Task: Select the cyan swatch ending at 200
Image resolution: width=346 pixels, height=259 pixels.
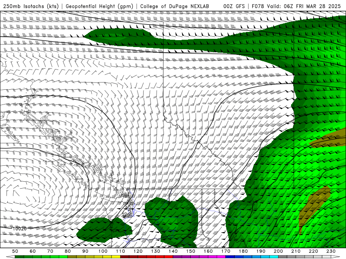Action: (x=274, y=257)
